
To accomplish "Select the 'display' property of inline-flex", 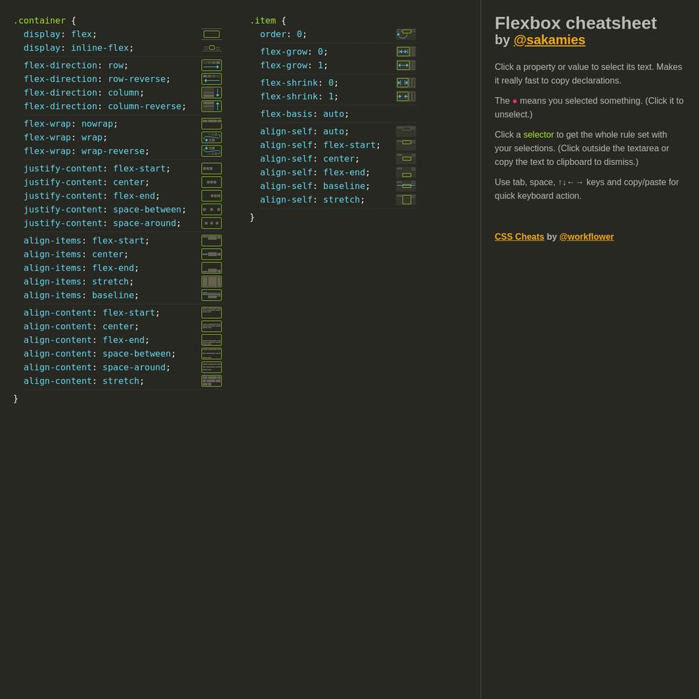I will tap(42, 48).
